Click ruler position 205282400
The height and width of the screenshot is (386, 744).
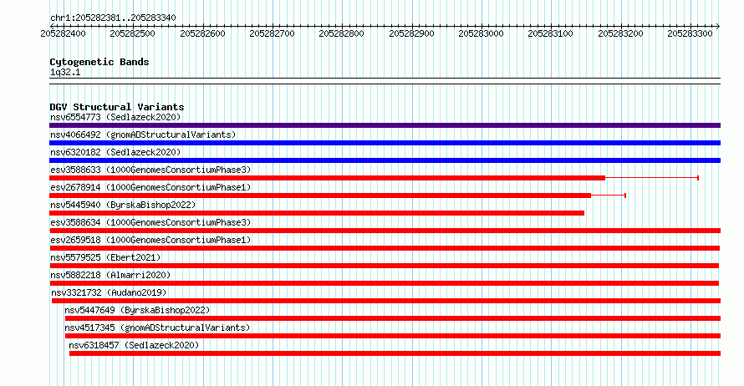click(x=63, y=33)
